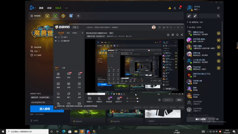Share the stream via share icon

(x=182, y=35)
